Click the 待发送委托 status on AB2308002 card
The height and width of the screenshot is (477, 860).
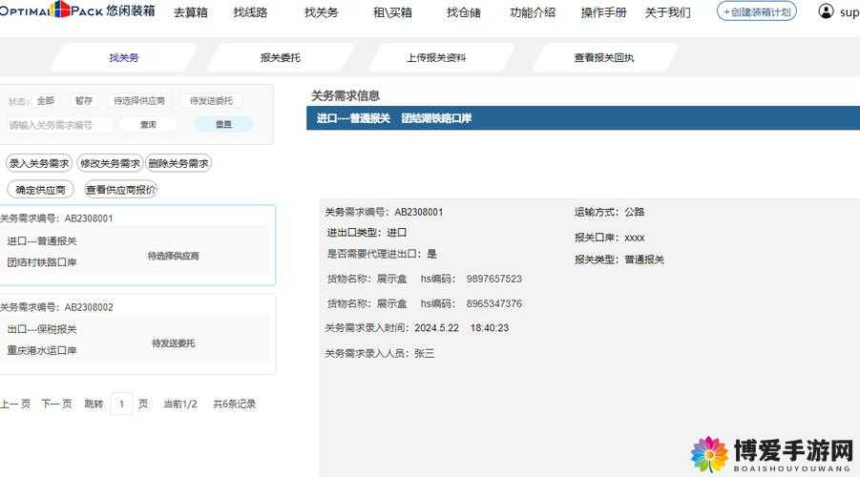point(174,343)
